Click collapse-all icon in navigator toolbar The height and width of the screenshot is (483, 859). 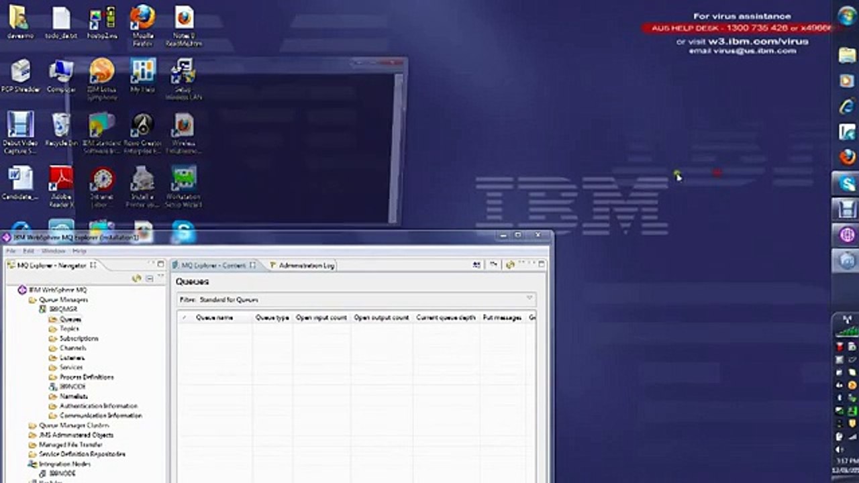tap(150, 278)
